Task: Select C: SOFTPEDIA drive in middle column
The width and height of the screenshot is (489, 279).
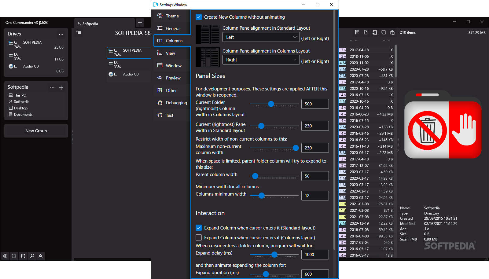Action: coord(129,53)
